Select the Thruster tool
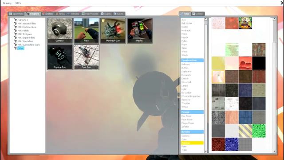Image resolution: width=284 pixels, height=160 pixels. point(185,104)
